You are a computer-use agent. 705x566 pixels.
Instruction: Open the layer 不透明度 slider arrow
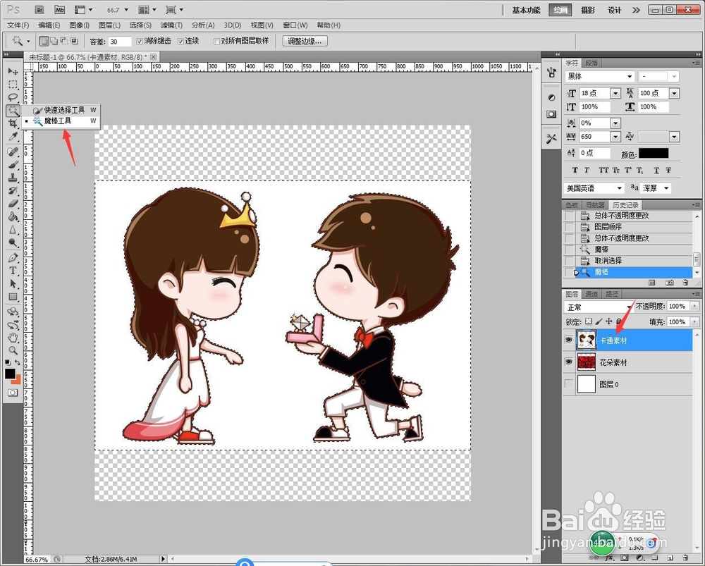click(694, 306)
